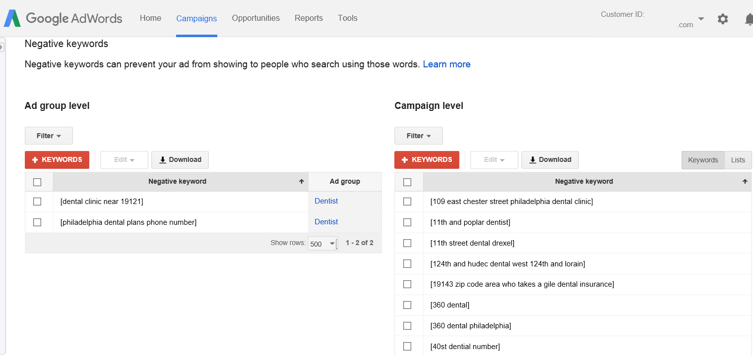
Task: Sort campaign negative keywords by arrow
Action: tap(745, 182)
